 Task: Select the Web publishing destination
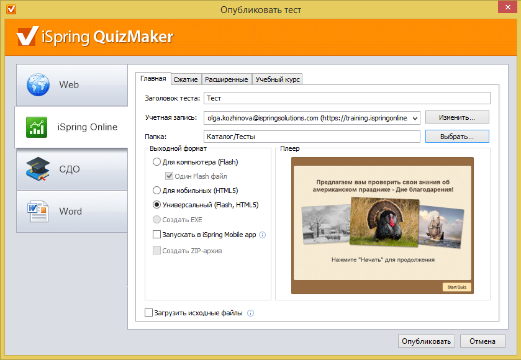(72, 85)
